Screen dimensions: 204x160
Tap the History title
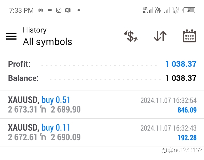[35, 30]
